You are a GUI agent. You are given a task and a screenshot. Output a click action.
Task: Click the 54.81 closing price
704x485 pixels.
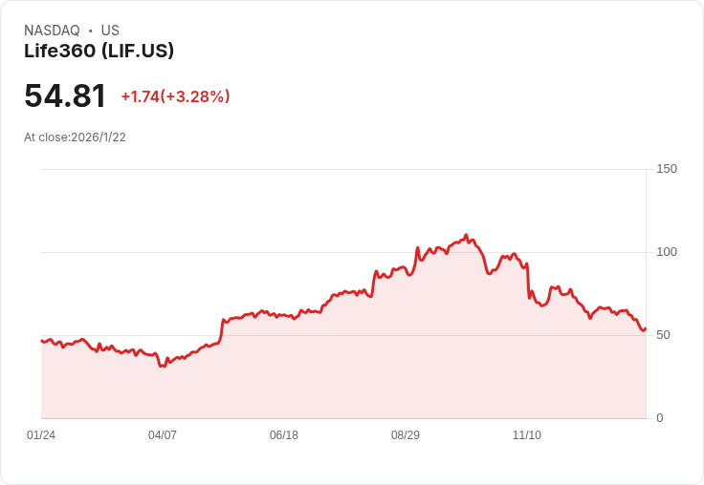tap(65, 96)
